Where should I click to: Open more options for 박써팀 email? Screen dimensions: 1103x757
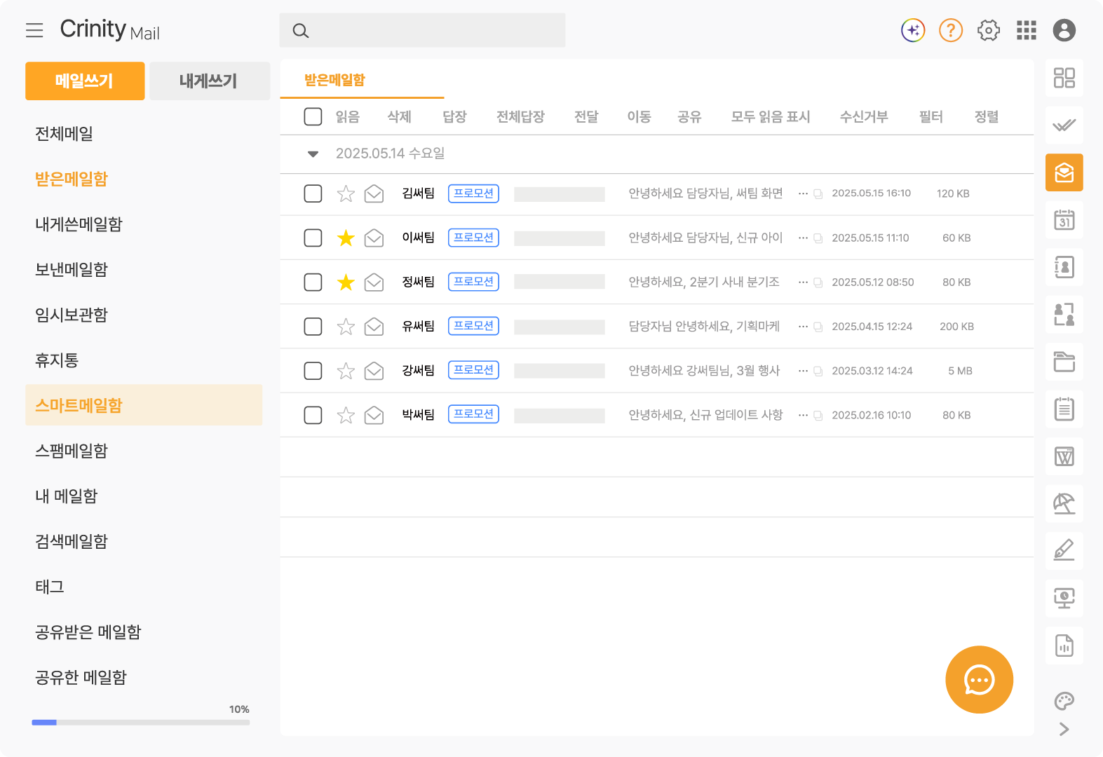point(803,415)
